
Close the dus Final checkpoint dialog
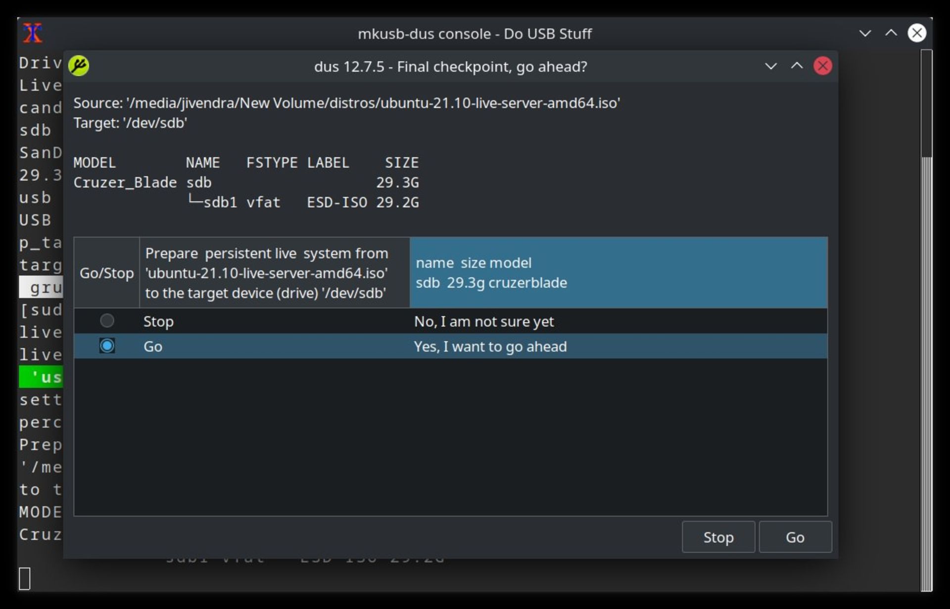click(823, 66)
